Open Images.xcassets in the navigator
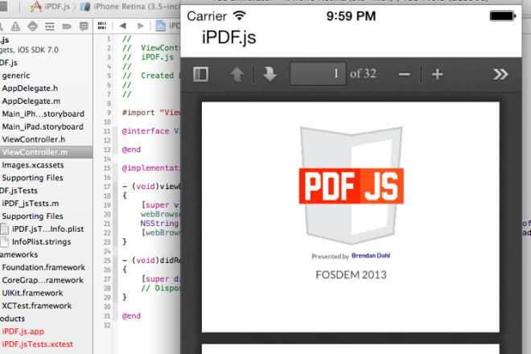Screen dimensions: 531x354 (33, 165)
